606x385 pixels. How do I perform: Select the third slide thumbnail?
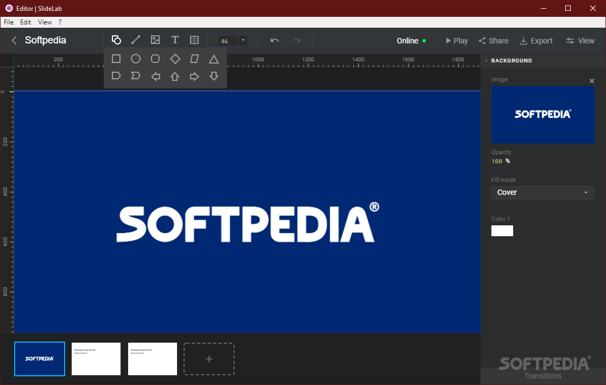[x=153, y=359]
